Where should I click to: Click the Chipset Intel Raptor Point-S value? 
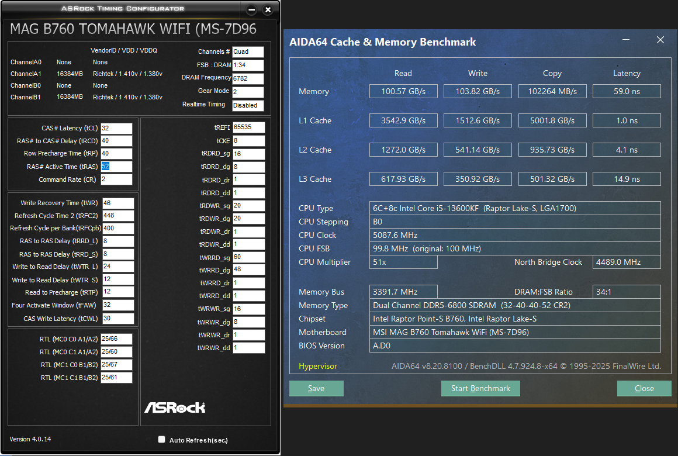tap(515, 319)
